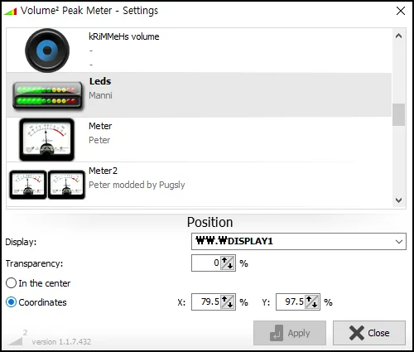Click the 'Leds' skin title text
The height and width of the screenshot is (352, 414).
tap(100, 81)
